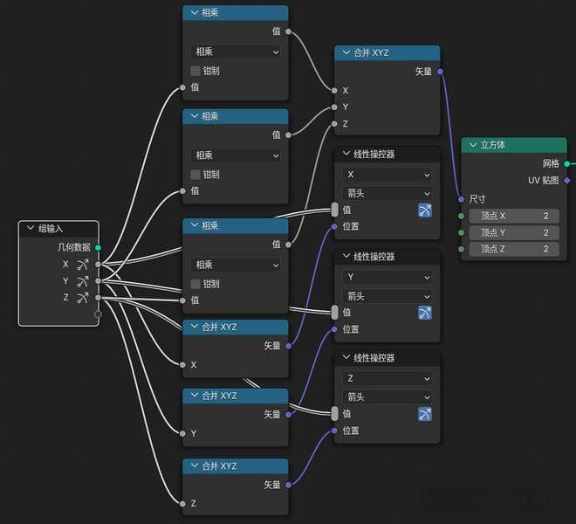Collapse 合并 XYZ node with only Z input
This screenshot has height=524, width=576.
pyautogui.click(x=195, y=465)
